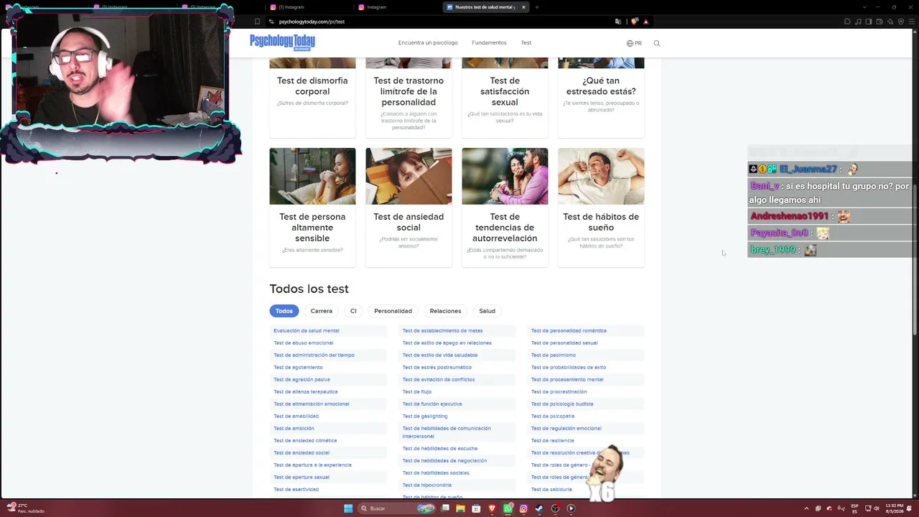The height and width of the screenshot is (517, 919).
Task: Open 'Evaluación de salud mental' link
Action: (x=306, y=331)
